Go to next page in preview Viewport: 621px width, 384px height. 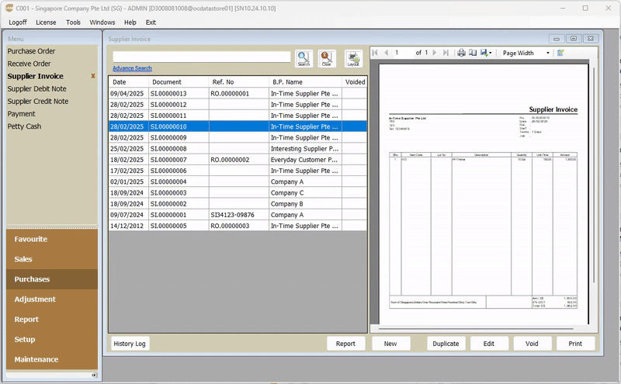434,53
